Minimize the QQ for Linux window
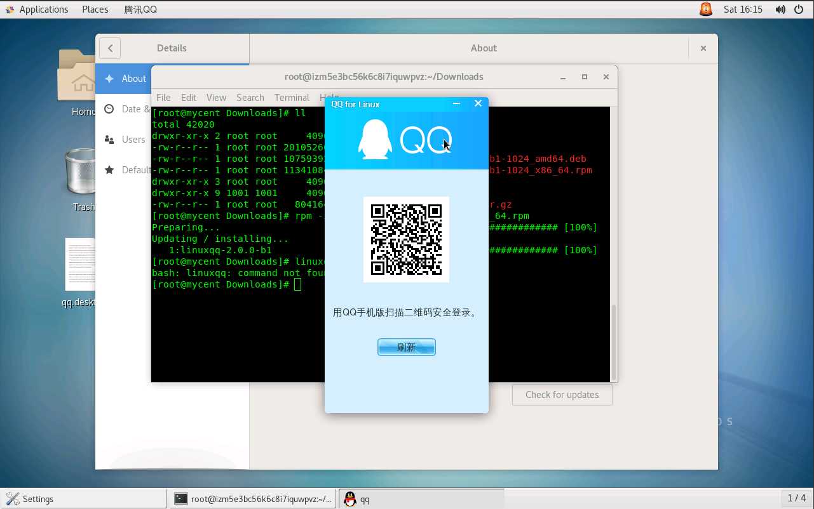814x509 pixels. point(456,103)
